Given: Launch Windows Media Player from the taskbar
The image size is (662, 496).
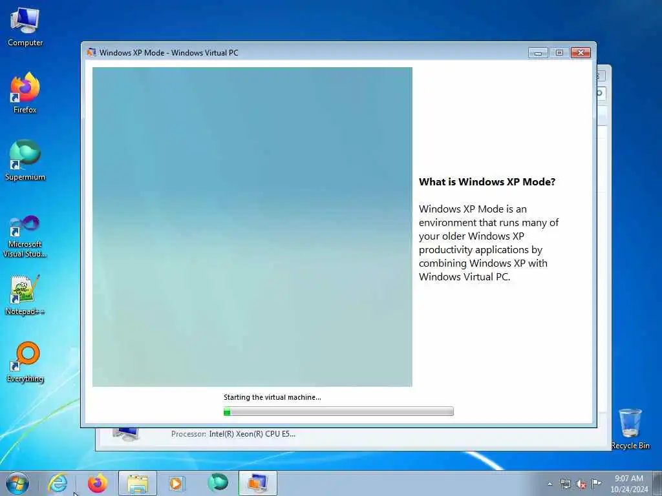Looking at the screenshot, I should pos(177,483).
